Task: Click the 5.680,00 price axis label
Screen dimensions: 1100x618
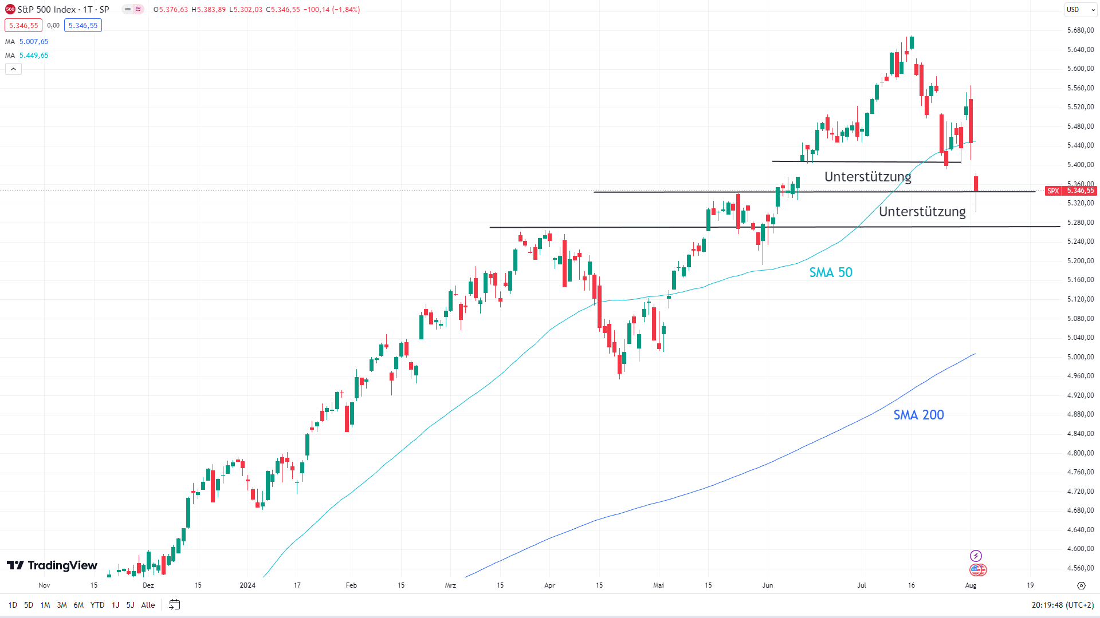Action: pyautogui.click(x=1081, y=30)
